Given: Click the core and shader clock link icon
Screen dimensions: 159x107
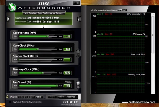Looking at the screenshot, I should point(78,53).
